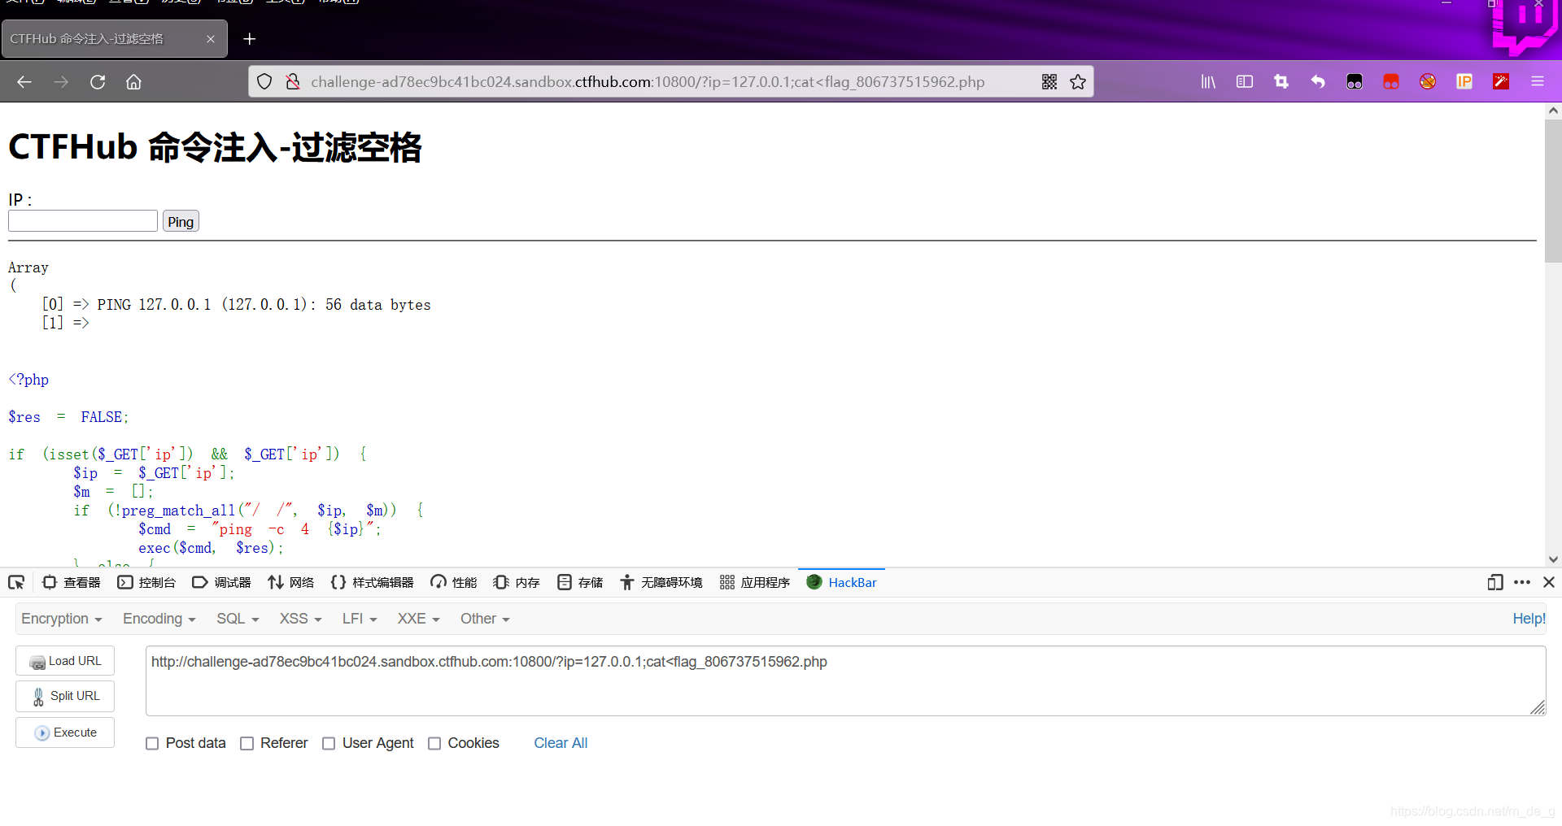Screen dimensions: 1562x826
Task: Click the vertical page scrollbar thumb
Action: click(1553, 191)
